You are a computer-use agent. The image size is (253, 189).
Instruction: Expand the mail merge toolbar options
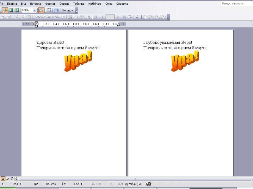[169, 17]
